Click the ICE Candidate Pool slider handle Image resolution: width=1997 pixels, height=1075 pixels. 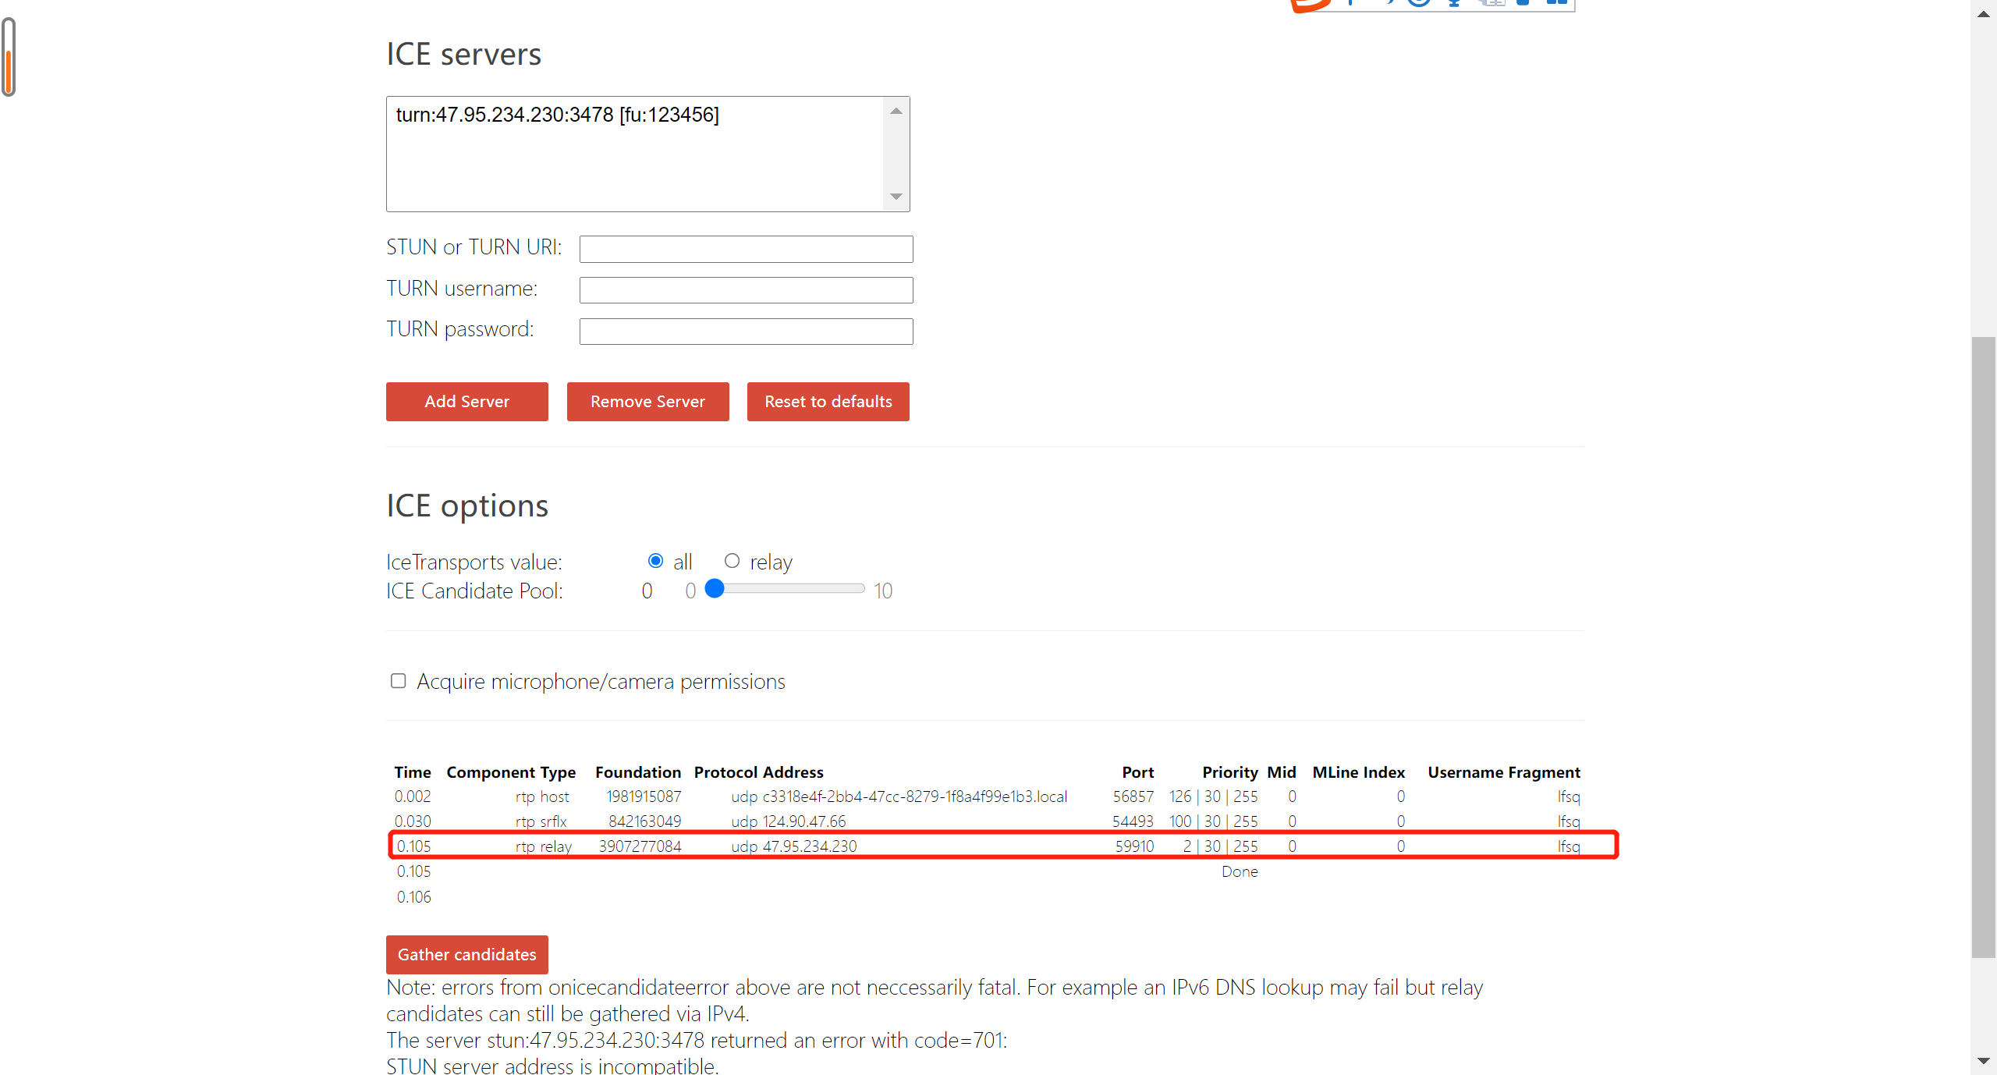(715, 589)
